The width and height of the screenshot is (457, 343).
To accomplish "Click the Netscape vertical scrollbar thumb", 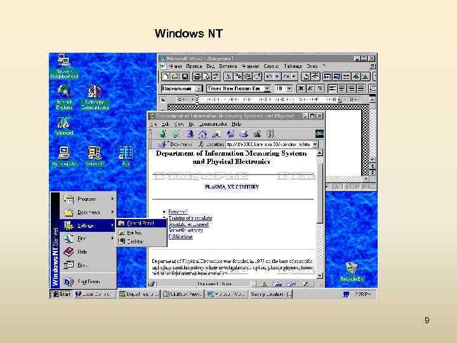I will pyautogui.click(x=320, y=192).
